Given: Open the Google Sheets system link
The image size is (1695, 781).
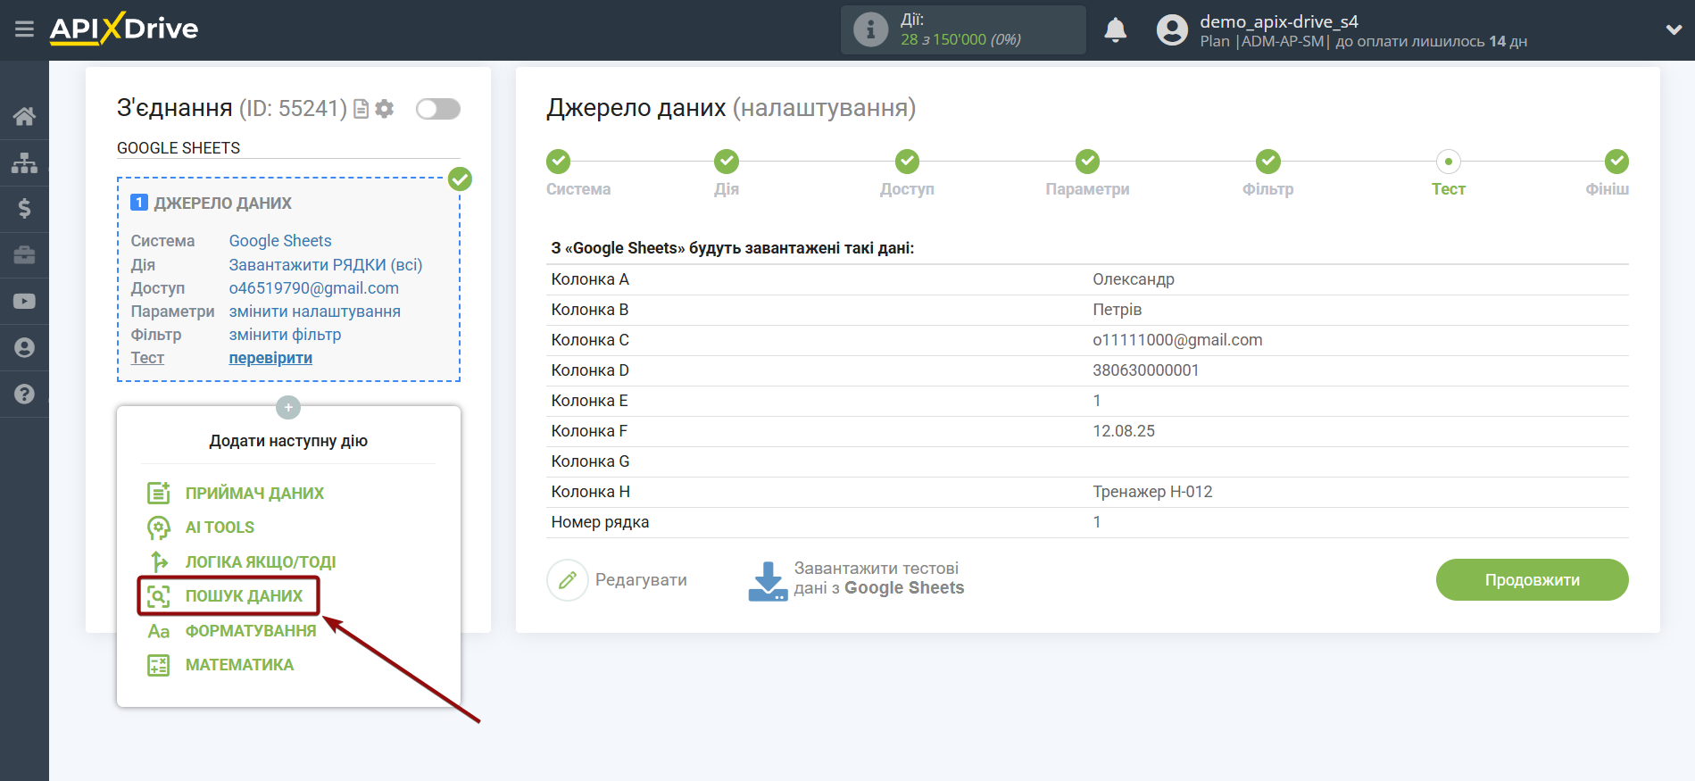Looking at the screenshot, I should point(280,241).
